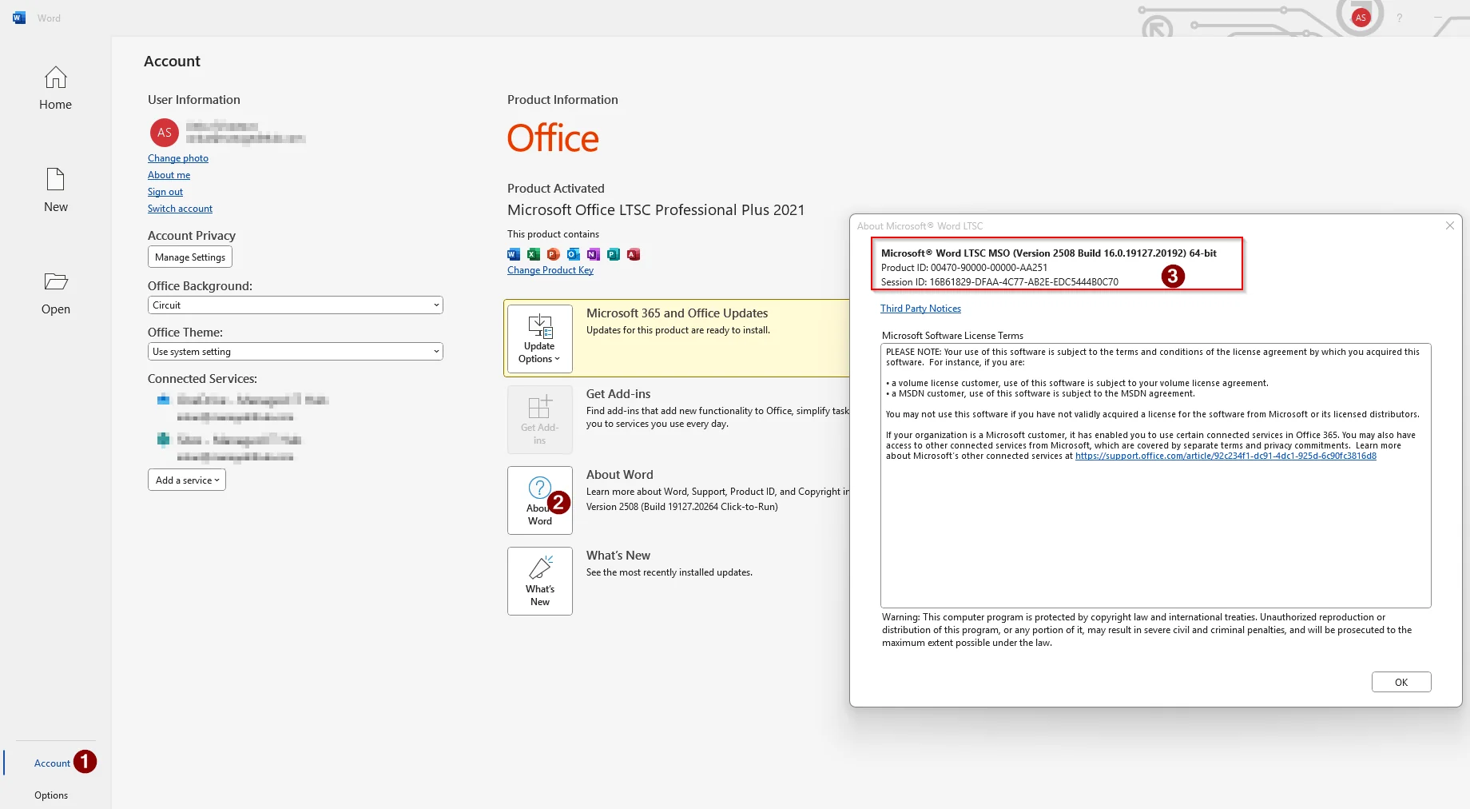Screen dimensions: 1470x809
Task: Click the Word product icon
Action: [x=514, y=254]
